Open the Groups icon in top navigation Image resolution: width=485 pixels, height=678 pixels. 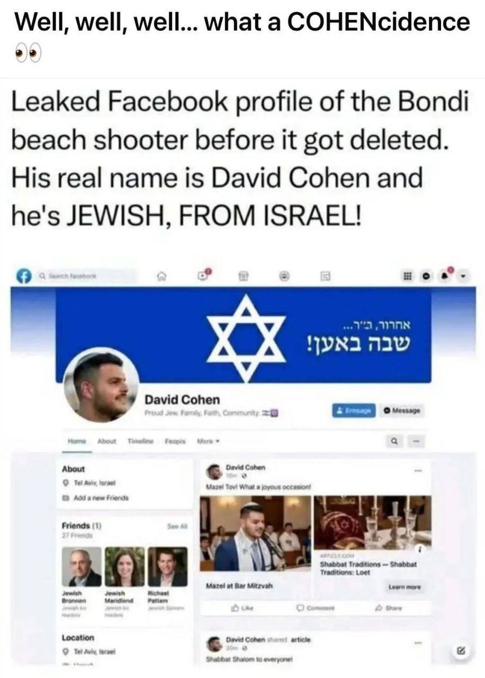pos(286,276)
